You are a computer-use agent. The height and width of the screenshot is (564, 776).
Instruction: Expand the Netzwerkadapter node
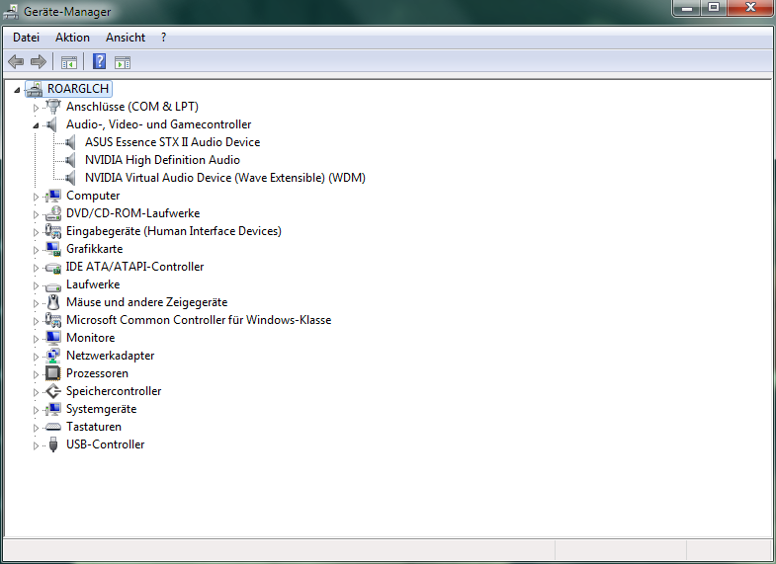pyautogui.click(x=36, y=357)
